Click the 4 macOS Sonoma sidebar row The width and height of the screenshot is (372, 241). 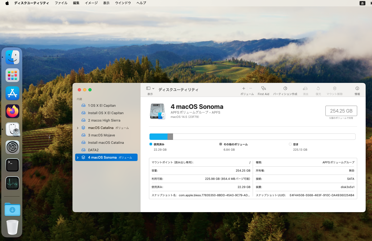pyautogui.click(x=106, y=157)
